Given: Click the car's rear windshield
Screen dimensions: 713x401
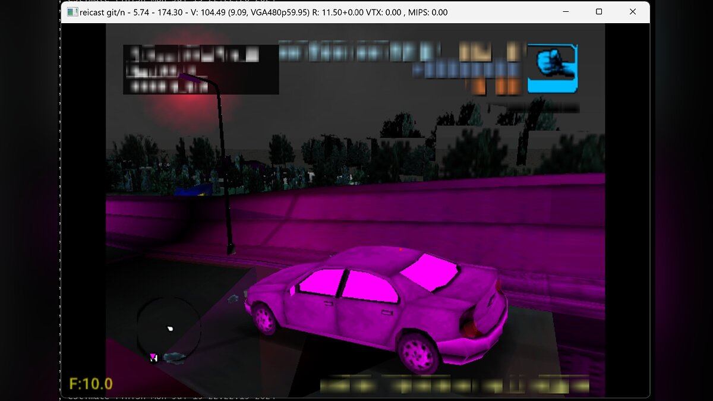Looking at the screenshot, I should [x=429, y=271].
